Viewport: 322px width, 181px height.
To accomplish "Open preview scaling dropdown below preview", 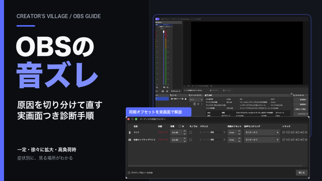I will pyautogui.click(x=211, y=86).
